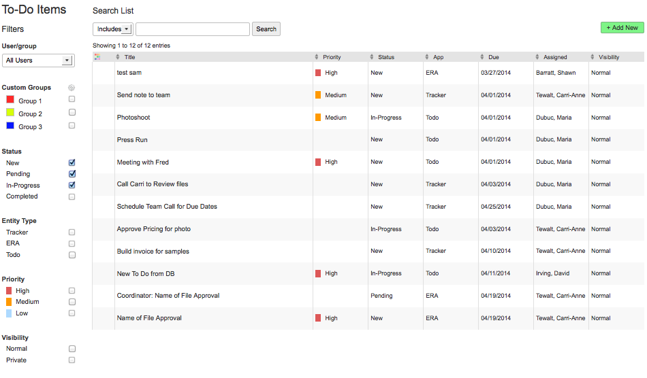Sort table by Visibility column arrows

(x=592, y=57)
